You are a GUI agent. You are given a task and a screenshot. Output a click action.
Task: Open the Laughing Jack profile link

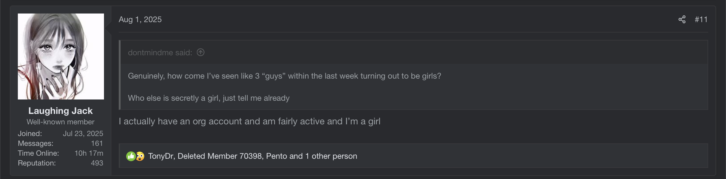pos(61,111)
